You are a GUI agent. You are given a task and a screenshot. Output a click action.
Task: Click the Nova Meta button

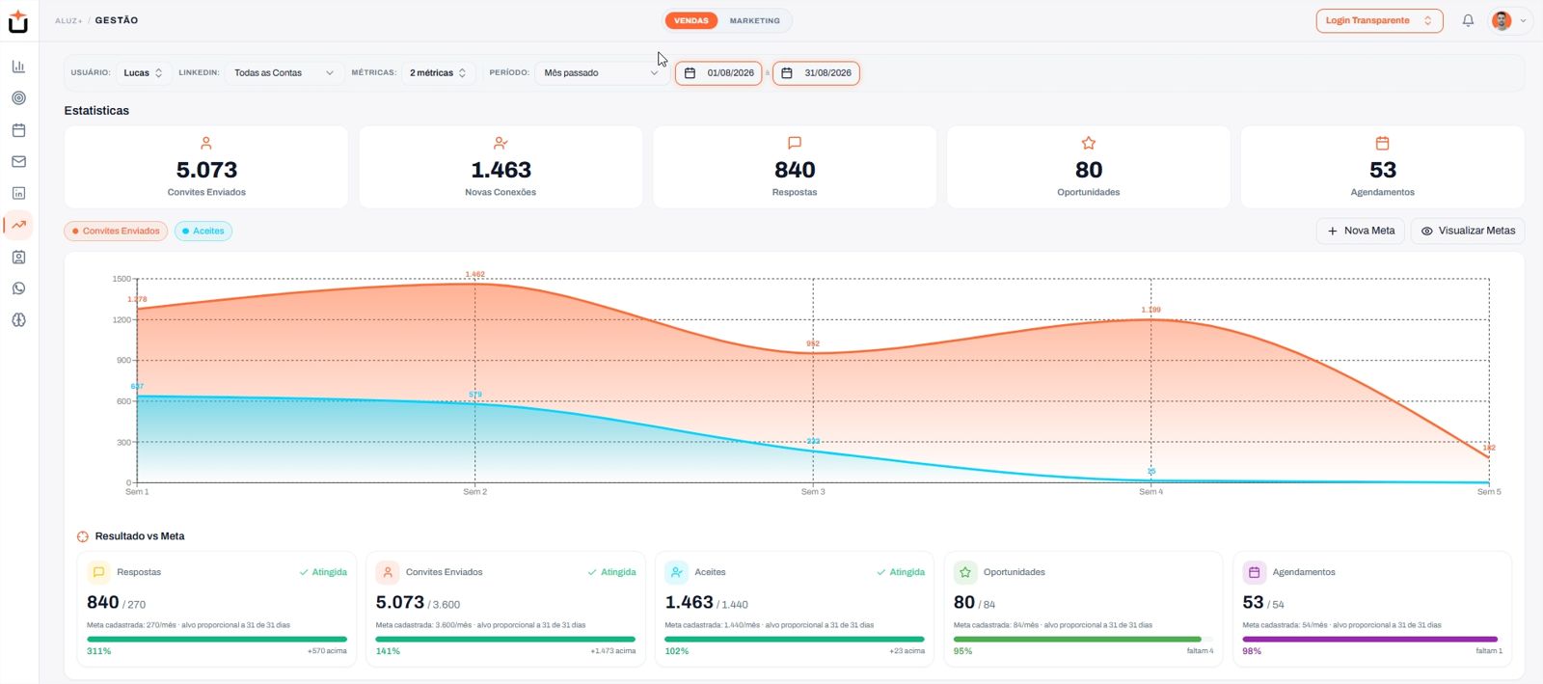pyautogui.click(x=1360, y=231)
